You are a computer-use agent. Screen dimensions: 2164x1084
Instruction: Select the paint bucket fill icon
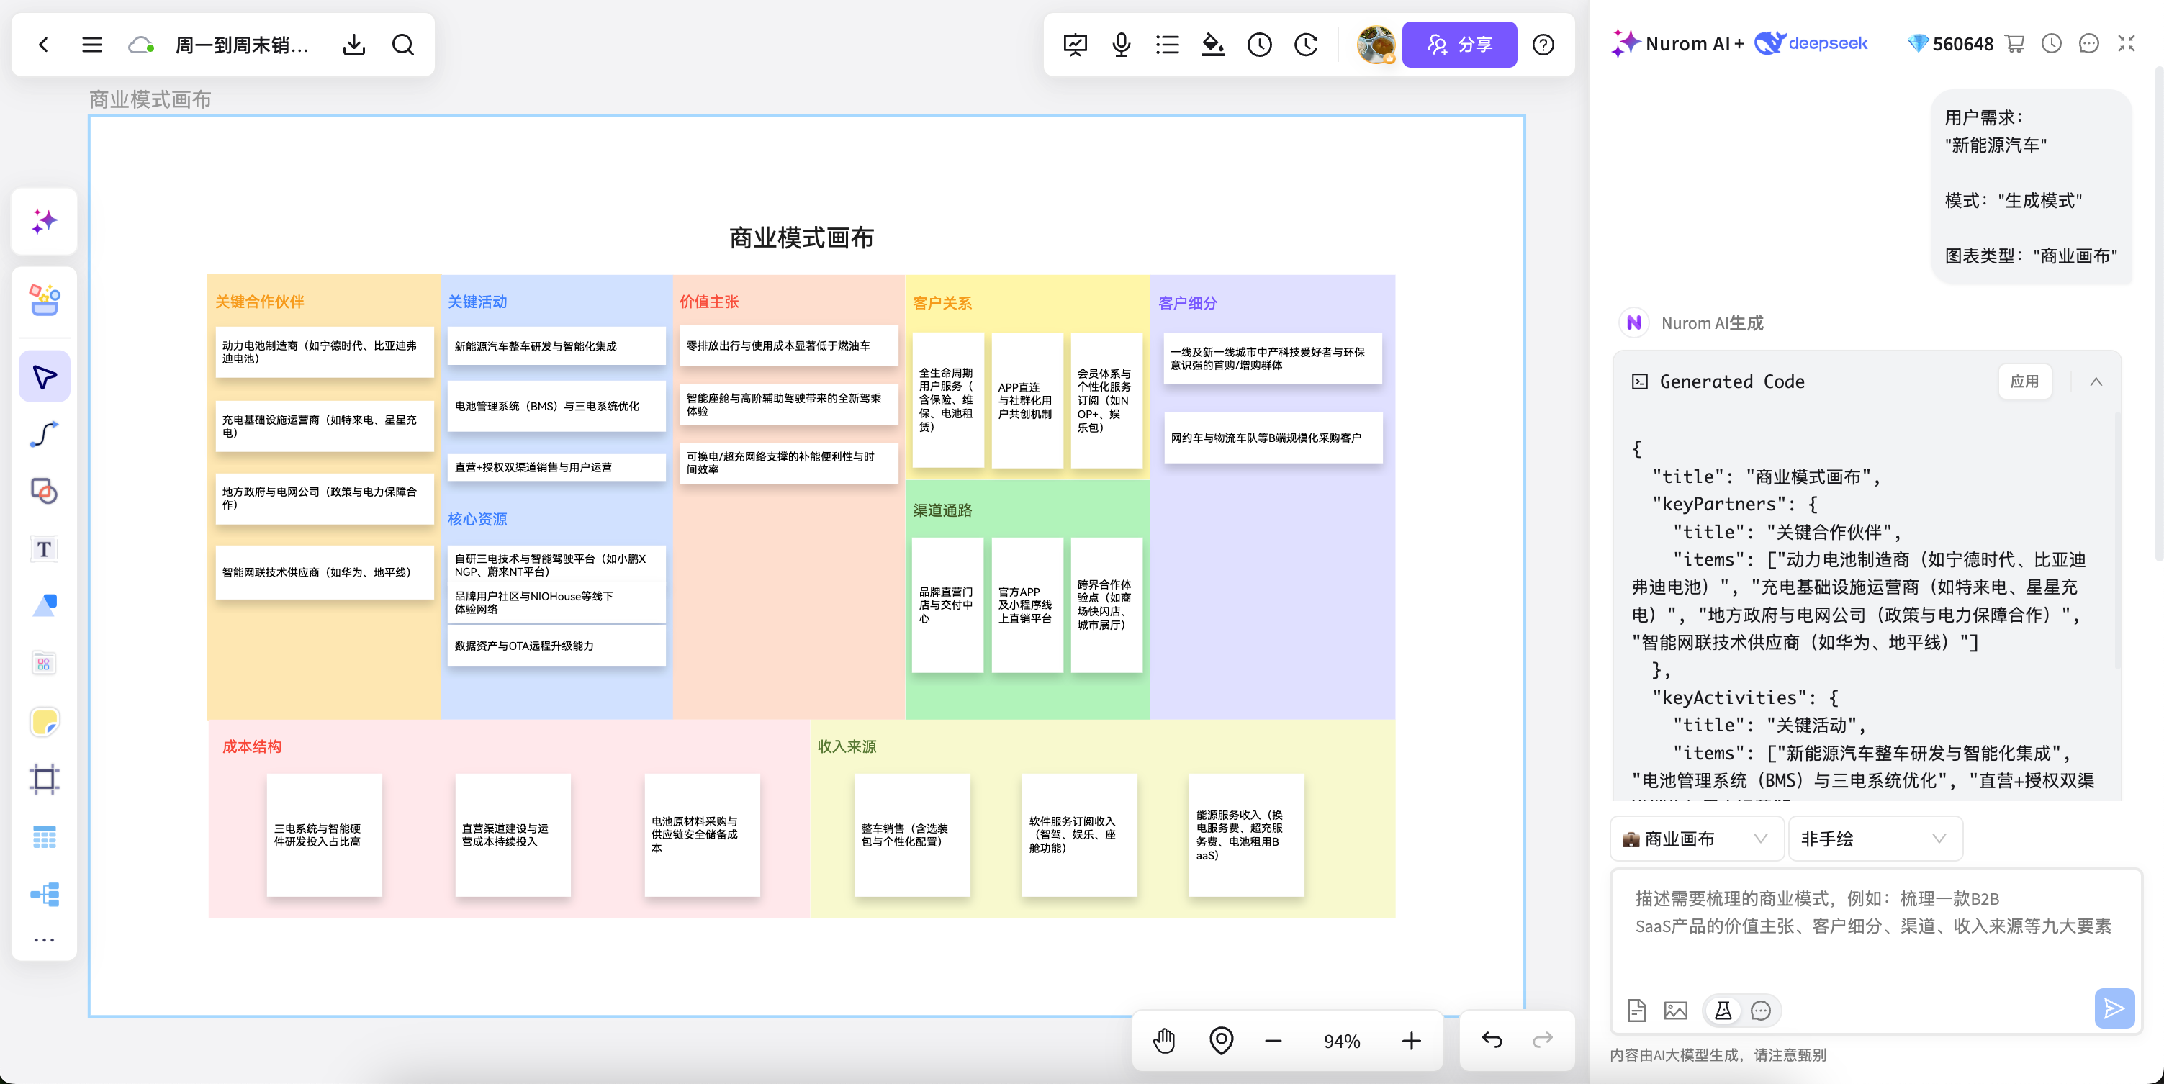coord(1213,45)
